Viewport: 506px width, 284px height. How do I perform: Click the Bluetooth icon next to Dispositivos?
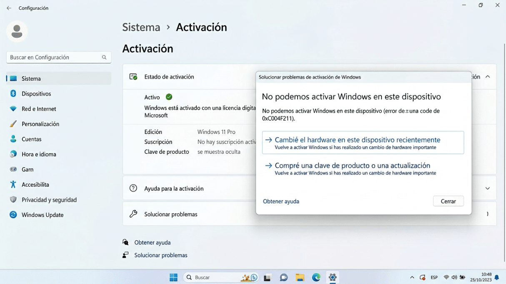tap(13, 94)
